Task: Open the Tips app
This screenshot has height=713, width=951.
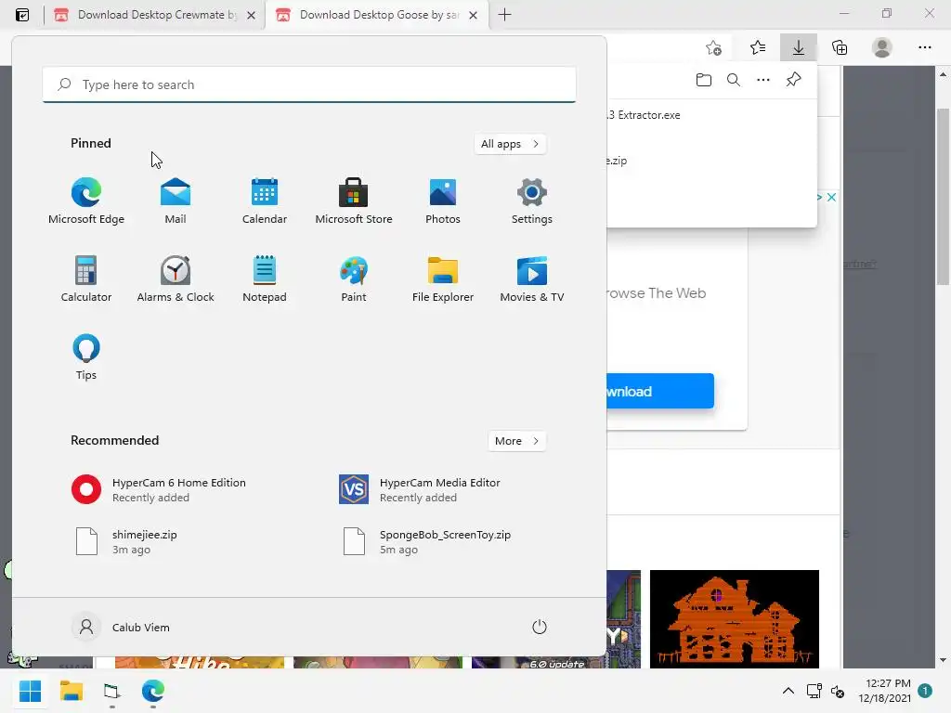Action: (x=86, y=357)
